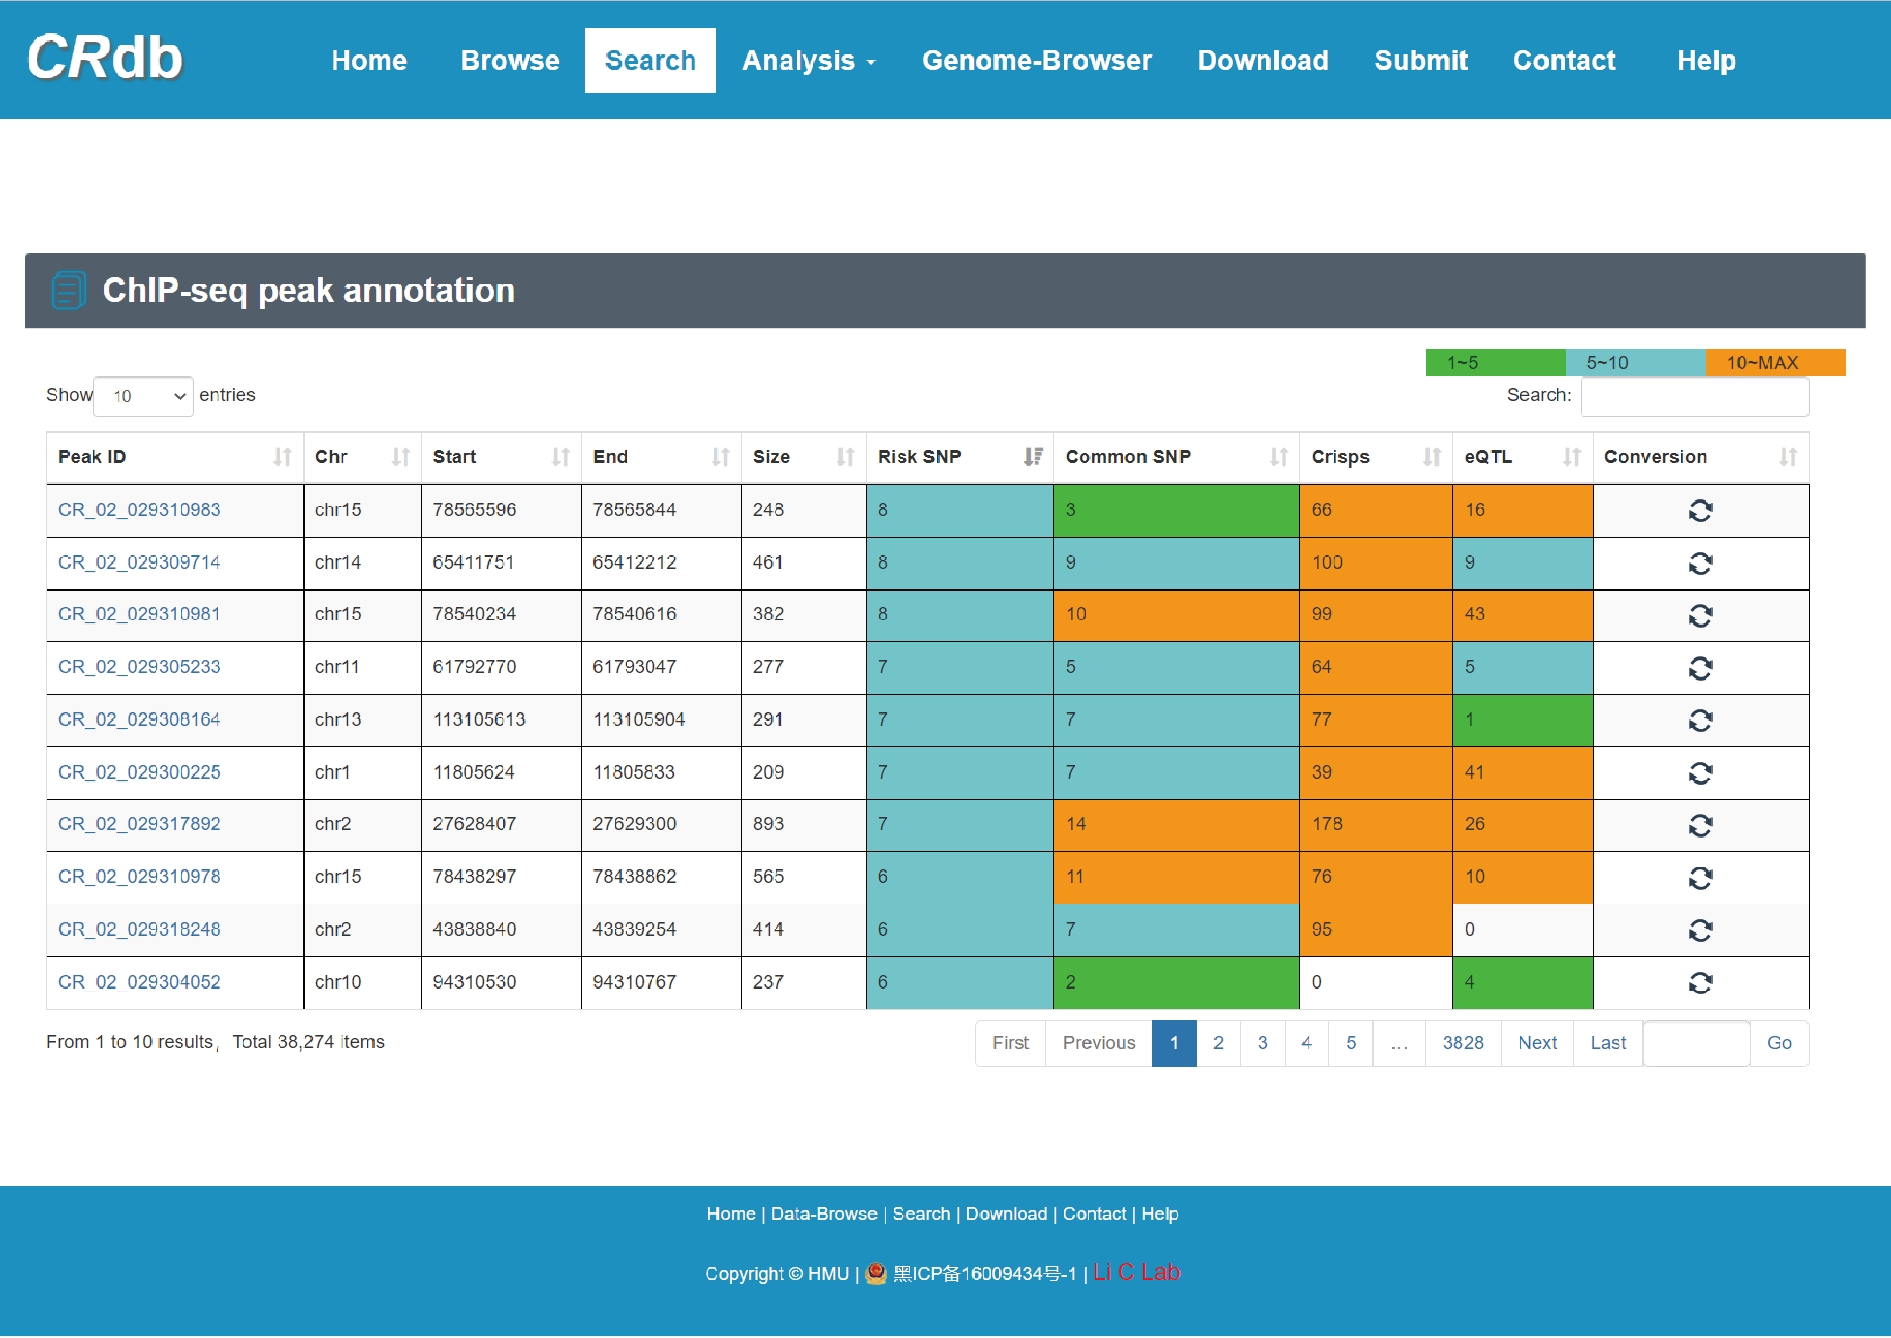Viewport: 1891px width, 1338px height.
Task: Go to Home in top navigation
Action: pyautogui.click(x=369, y=60)
